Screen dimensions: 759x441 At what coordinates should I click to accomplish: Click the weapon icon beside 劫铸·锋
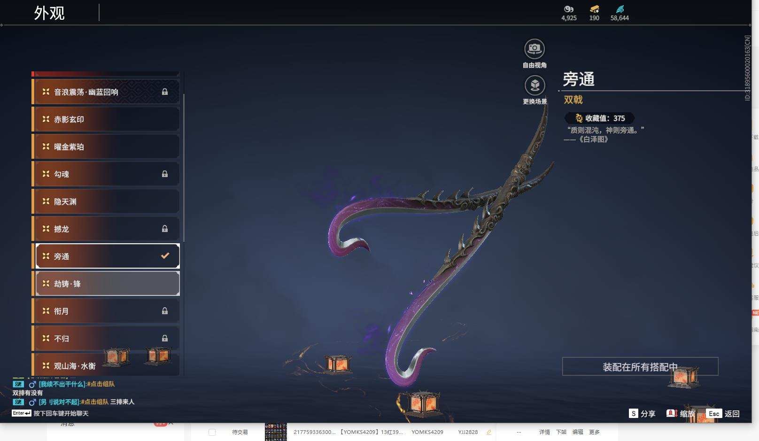pyautogui.click(x=46, y=284)
